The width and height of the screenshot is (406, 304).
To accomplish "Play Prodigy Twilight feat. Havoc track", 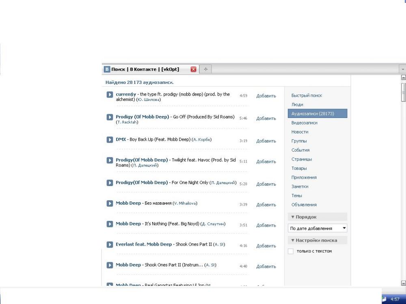I will tap(110, 160).
